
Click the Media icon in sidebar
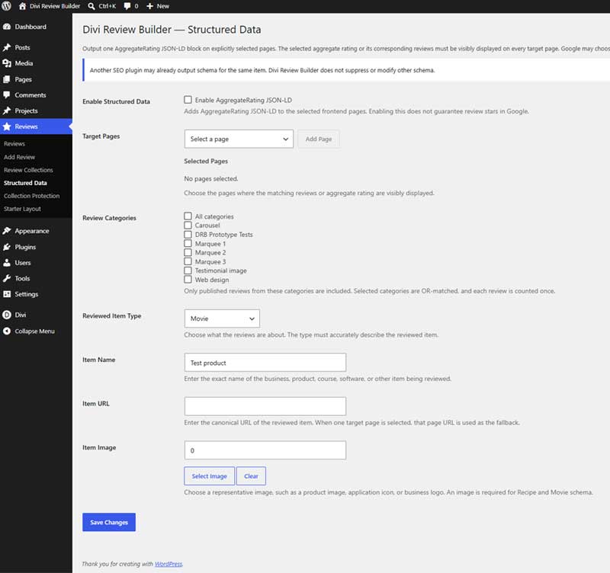tap(7, 63)
